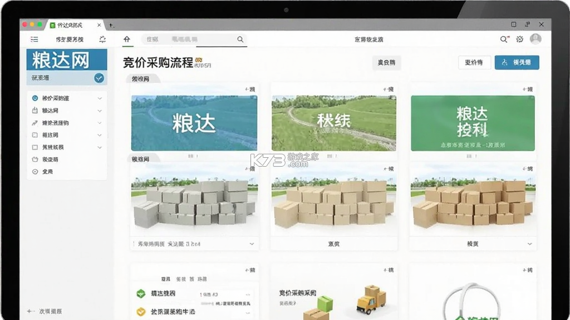570x320 pixels.
Task: Click arrow link above 粮达 banner
Action: pyautogui.click(x=250, y=89)
